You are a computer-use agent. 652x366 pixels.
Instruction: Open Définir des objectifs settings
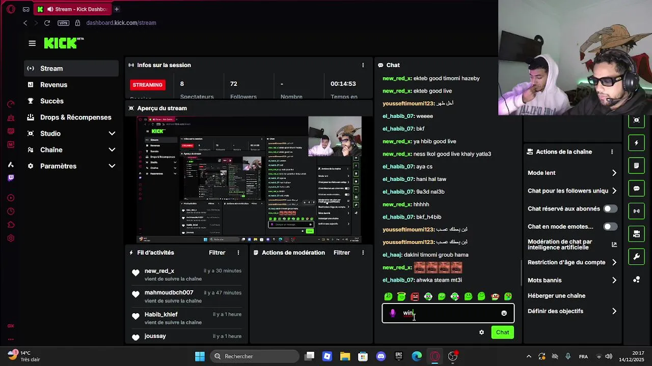[x=573, y=311]
